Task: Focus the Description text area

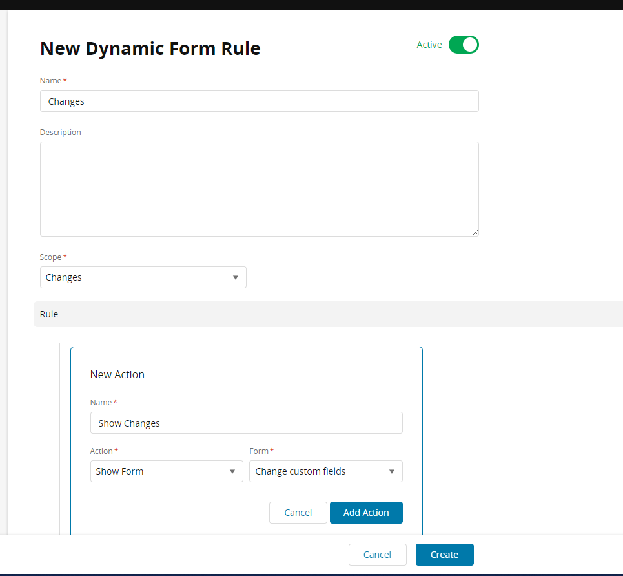Action: click(259, 189)
